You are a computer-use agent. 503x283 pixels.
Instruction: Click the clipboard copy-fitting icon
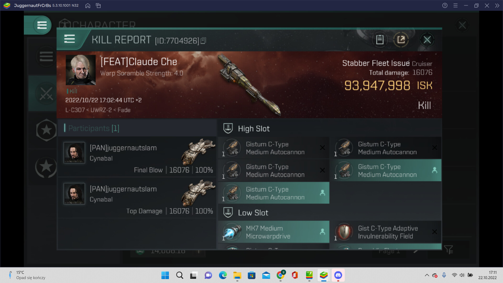click(x=380, y=40)
